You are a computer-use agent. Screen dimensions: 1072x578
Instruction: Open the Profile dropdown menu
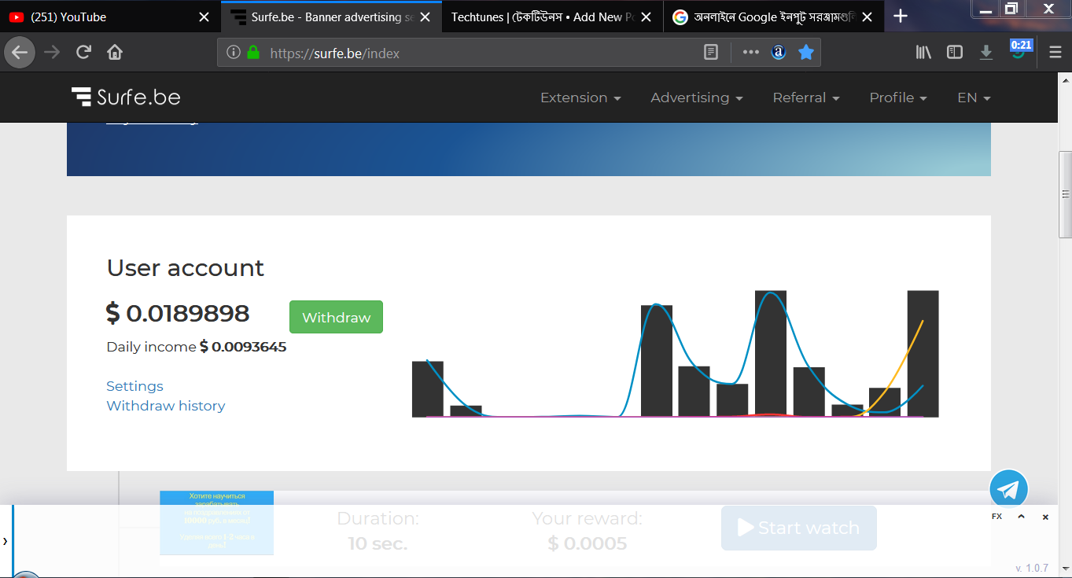[x=898, y=98]
